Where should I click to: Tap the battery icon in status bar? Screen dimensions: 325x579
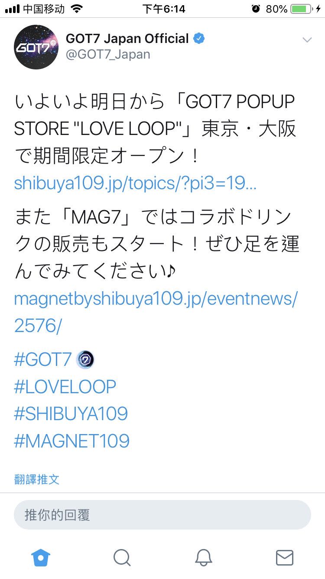tap(302, 9)
